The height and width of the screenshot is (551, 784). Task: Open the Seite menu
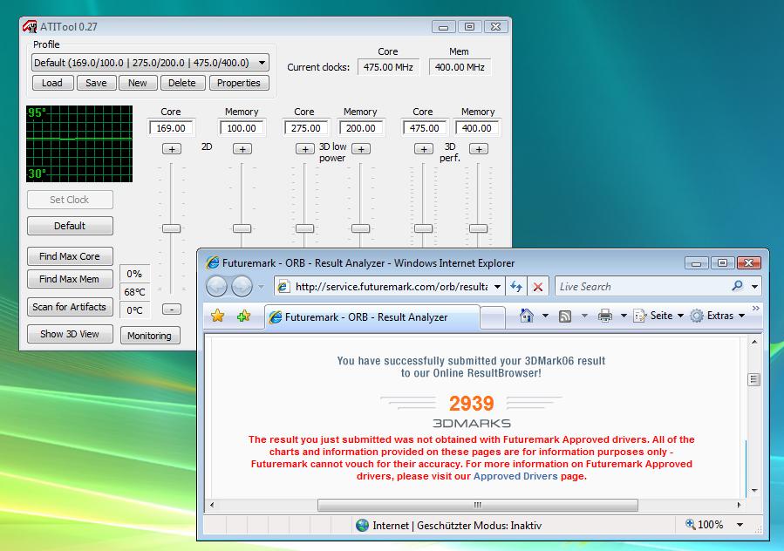658,316
